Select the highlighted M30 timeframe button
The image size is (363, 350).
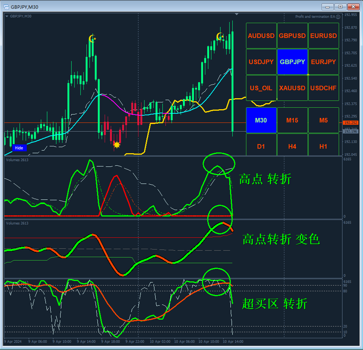(261, 120)
